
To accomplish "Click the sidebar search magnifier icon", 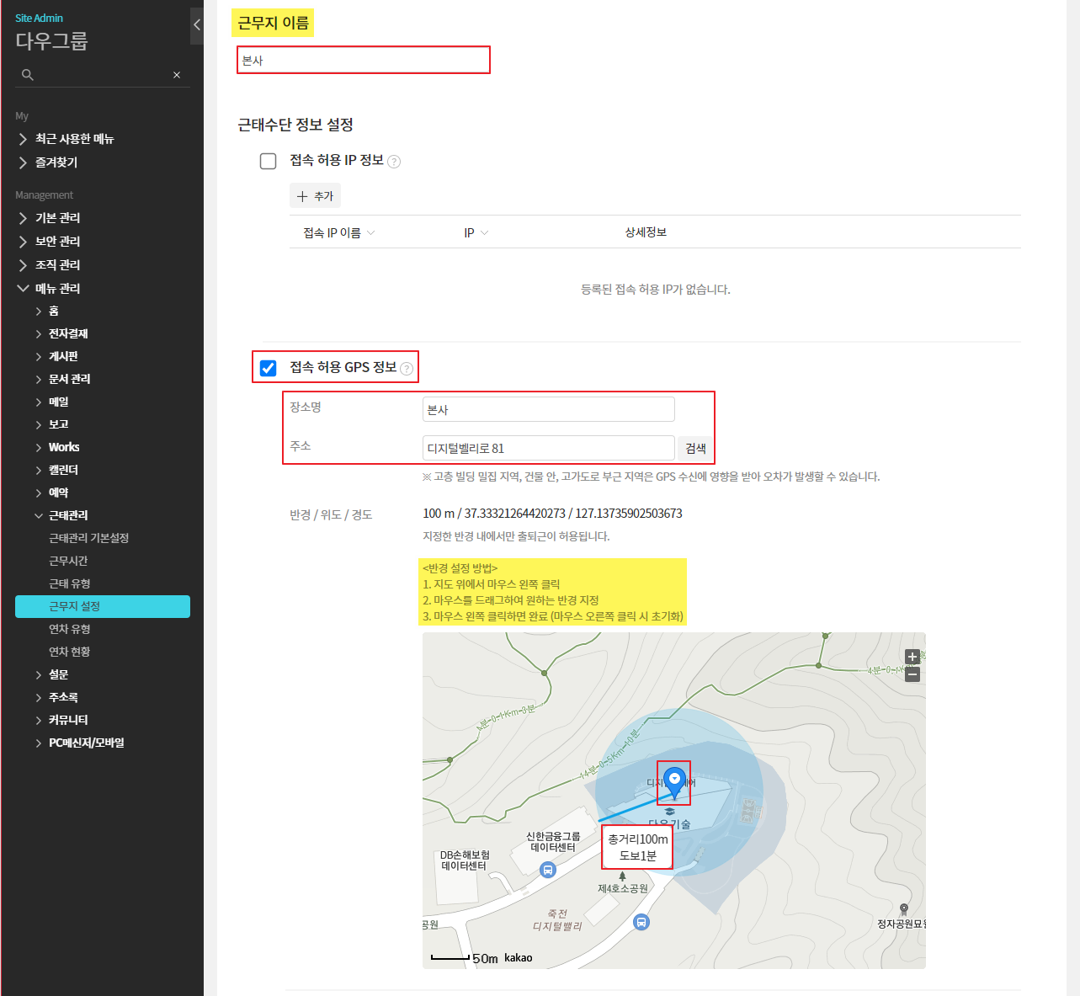I will (28, 75).
